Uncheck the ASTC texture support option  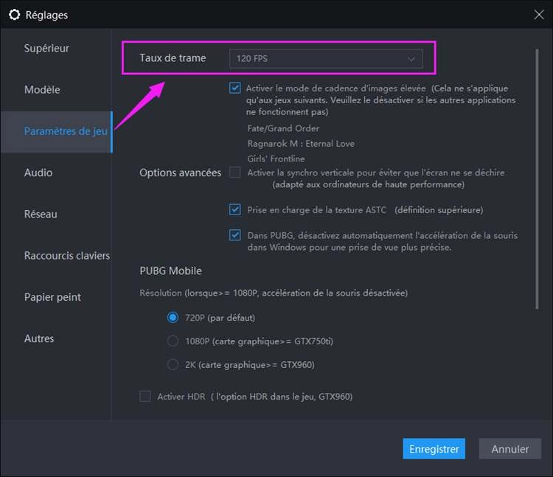point(235,210)
